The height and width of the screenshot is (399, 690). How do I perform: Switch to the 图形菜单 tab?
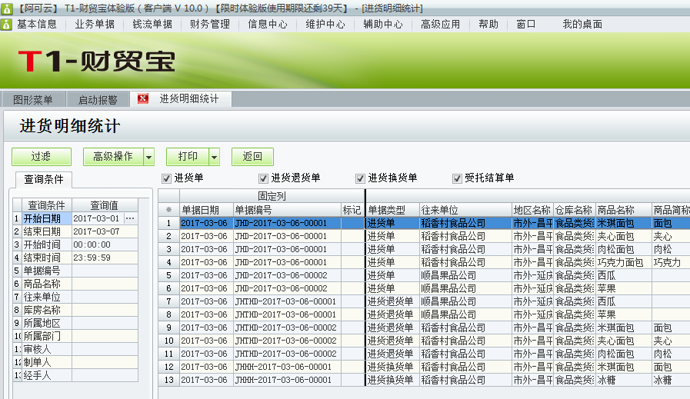33,99
